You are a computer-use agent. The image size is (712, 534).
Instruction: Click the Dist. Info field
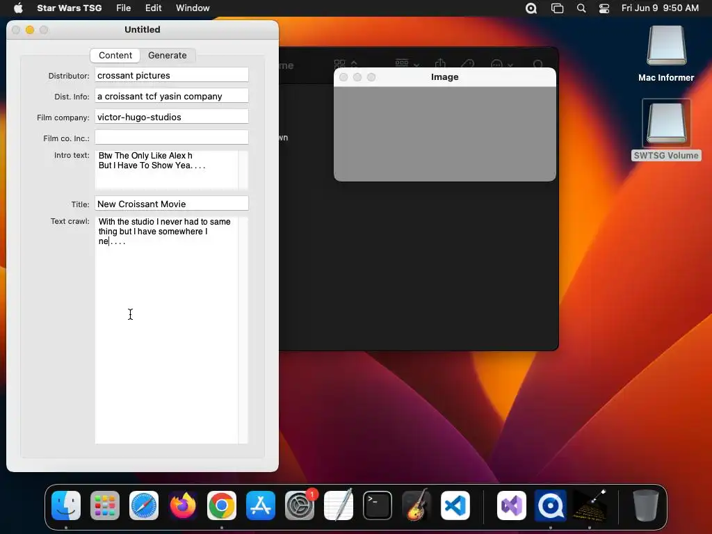[172, 96]
